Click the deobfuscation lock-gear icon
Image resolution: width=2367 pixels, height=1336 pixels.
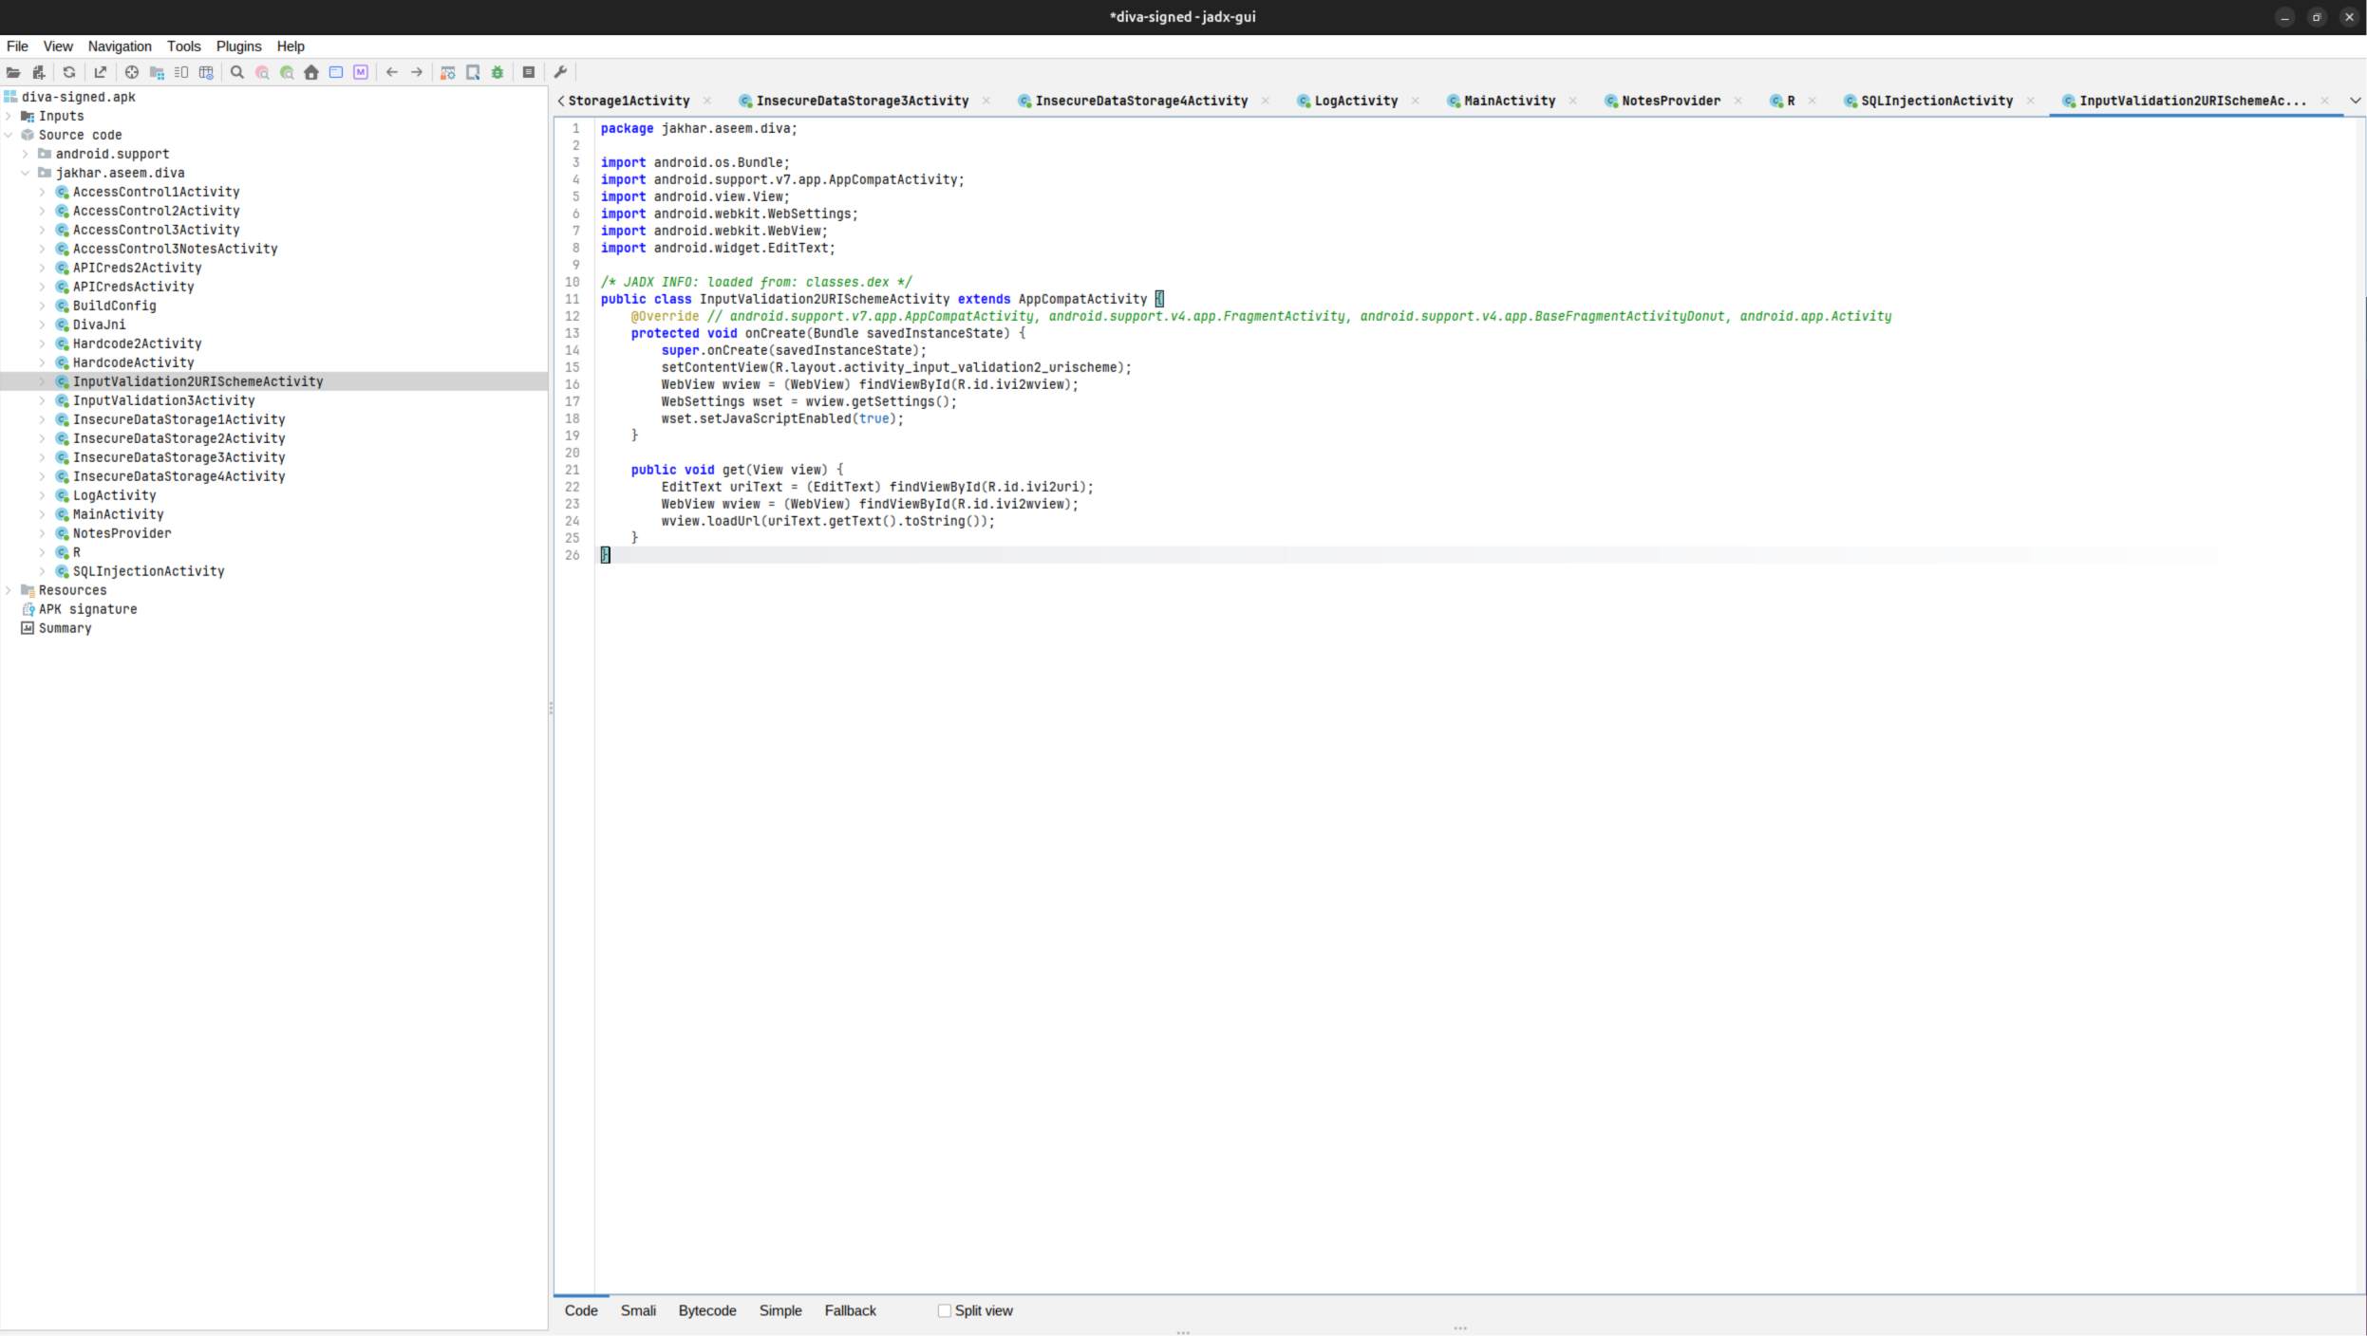(x=448, y=72)
